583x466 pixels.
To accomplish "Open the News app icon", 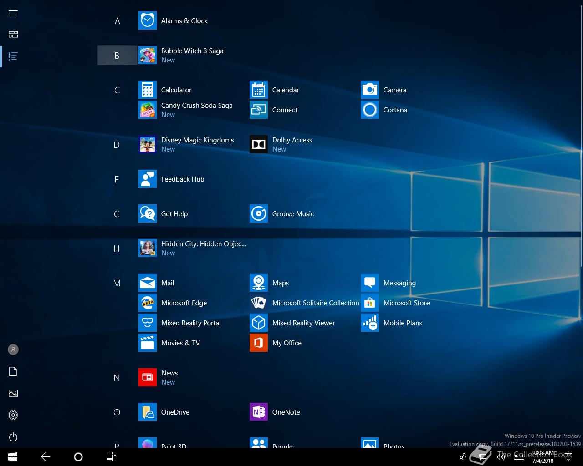I will click(x=148, y=378).
